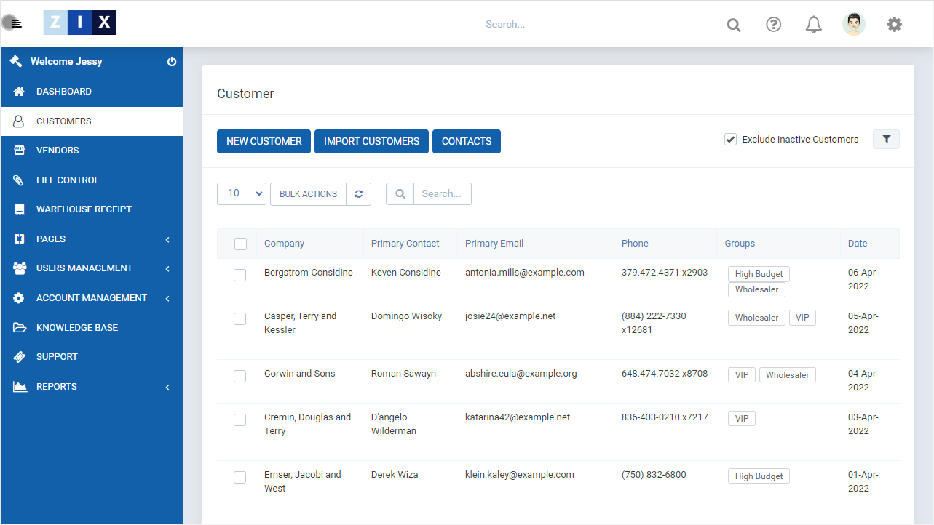Toggle Exclude Inactive Customers checkbox
Viewport: 934px width, 525px height.
pos(730,140)
